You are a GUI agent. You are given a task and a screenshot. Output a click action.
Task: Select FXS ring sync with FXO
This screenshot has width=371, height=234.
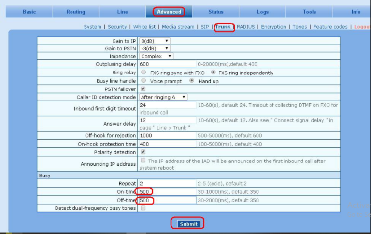143,73
